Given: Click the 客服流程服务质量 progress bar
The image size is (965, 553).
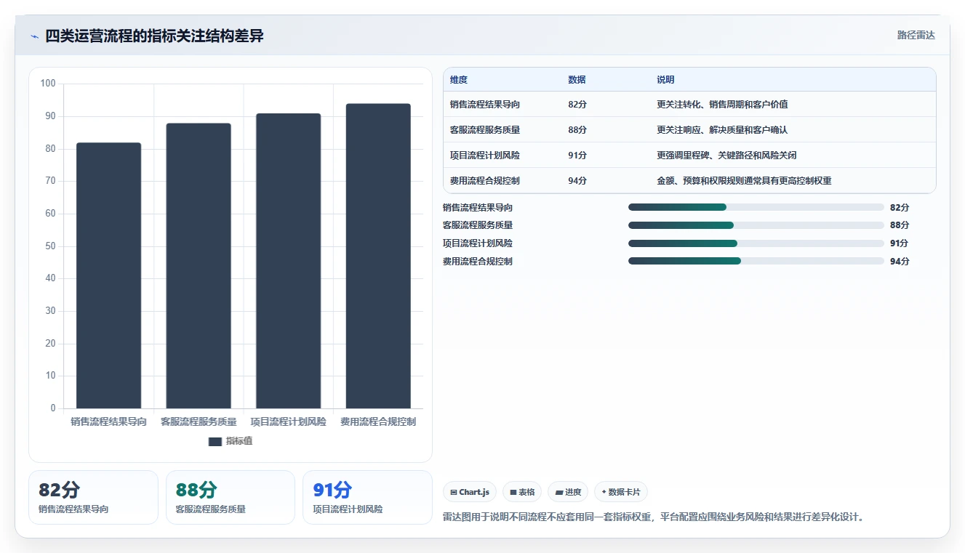Looking at the screenshot, I should [756, 225].
